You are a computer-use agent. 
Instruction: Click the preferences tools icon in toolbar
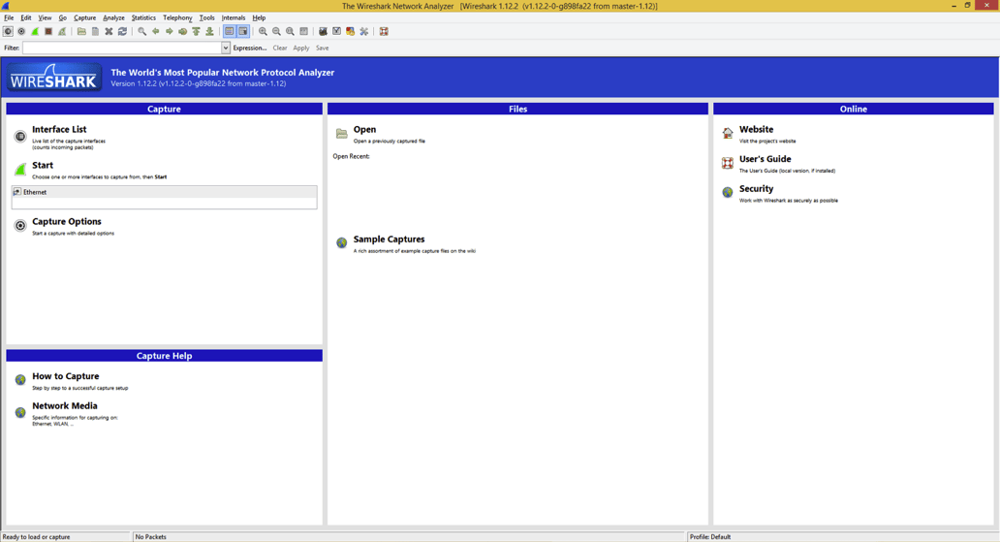364,31
